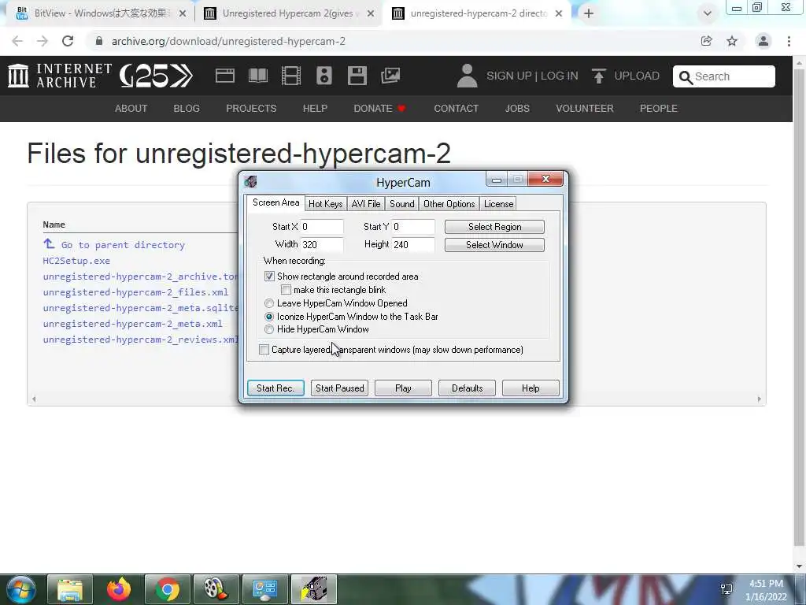Switch to the BitView browser tab
This screenshot has height=605, width=806.
[102, 13]
